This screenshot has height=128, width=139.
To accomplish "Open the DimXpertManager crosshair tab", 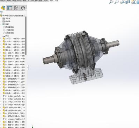I will (23, 8).
